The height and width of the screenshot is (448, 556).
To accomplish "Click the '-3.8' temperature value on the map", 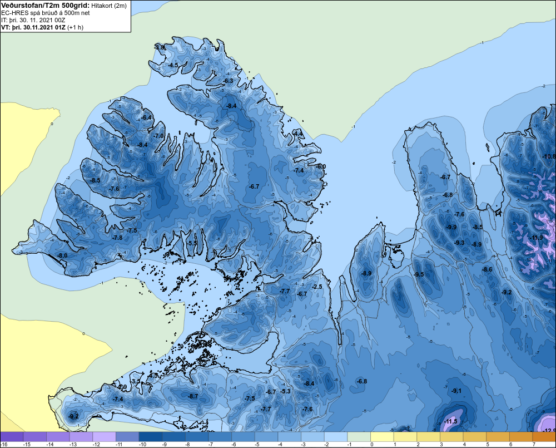I will click(160, 47).
